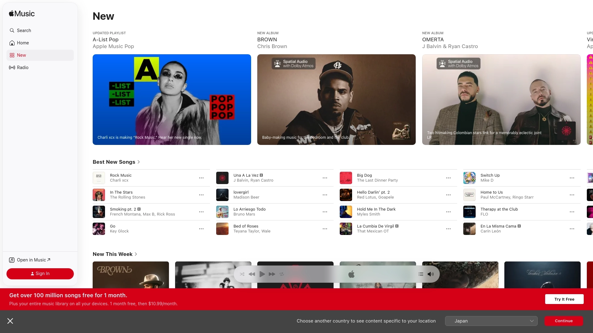Open the A-List Pop playlist artwork
Viewport: 593px width, 333px height.
172,100
